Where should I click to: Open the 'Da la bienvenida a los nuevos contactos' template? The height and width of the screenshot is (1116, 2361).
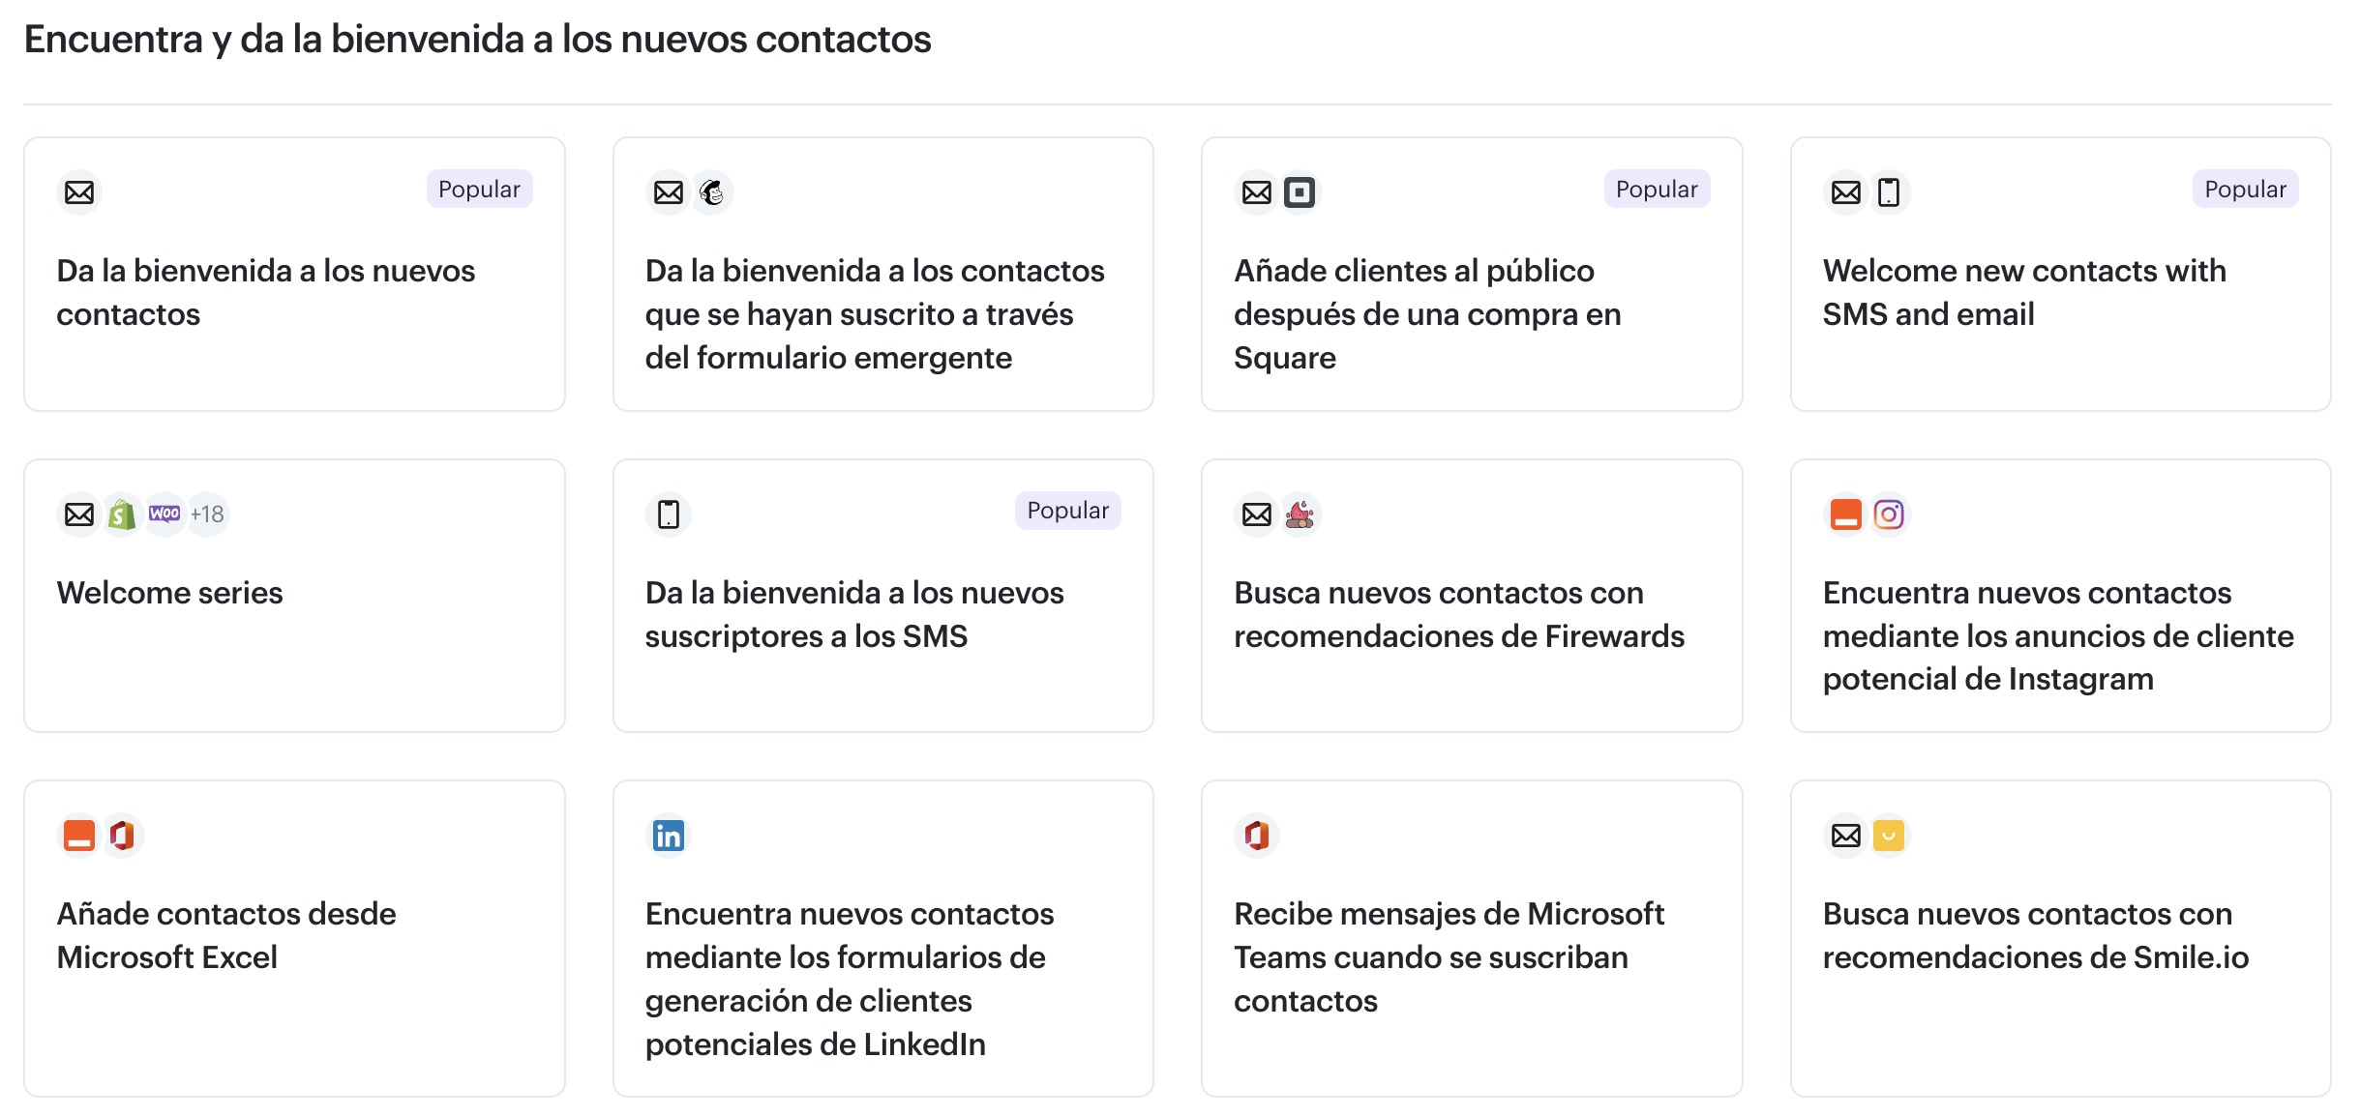click(x=294, y=276)
